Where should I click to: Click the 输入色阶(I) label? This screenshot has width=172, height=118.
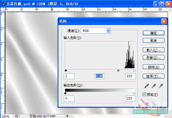pos(73,38)
